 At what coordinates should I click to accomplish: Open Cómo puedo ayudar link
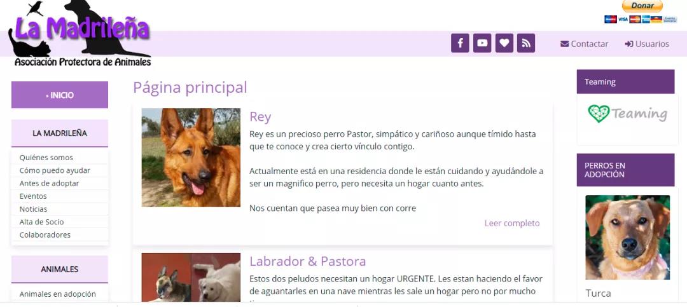tap(55, 170)
